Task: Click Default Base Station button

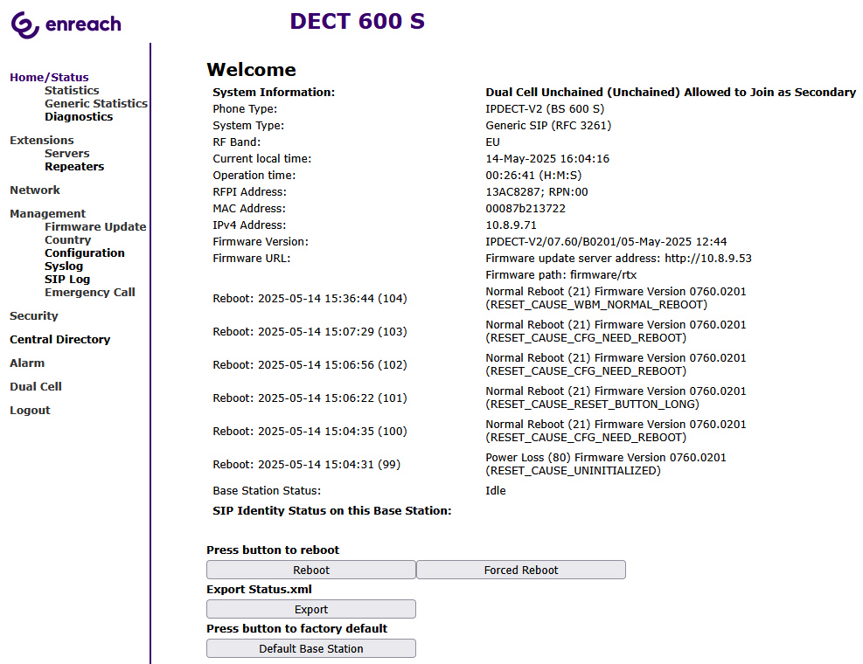Action: tap(311, 648)
